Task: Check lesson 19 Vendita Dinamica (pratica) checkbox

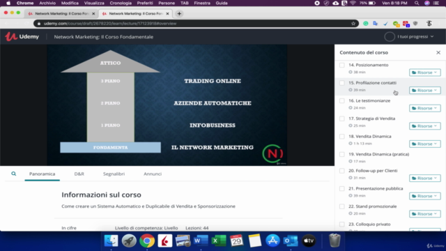Action: [x=342, y=154]
